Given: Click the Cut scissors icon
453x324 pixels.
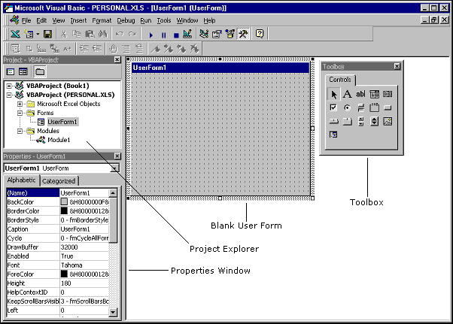Looking at the screenshot, I should (63, 34).
